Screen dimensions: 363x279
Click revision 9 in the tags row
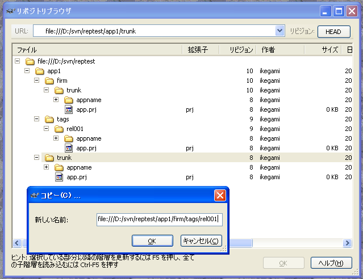point(251,119)
